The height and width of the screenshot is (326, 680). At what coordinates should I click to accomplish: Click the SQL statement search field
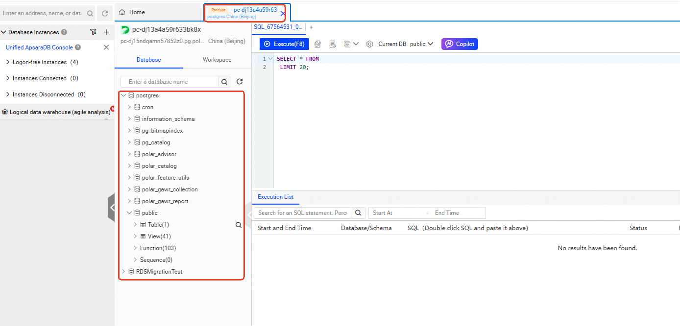coord(302,213)
